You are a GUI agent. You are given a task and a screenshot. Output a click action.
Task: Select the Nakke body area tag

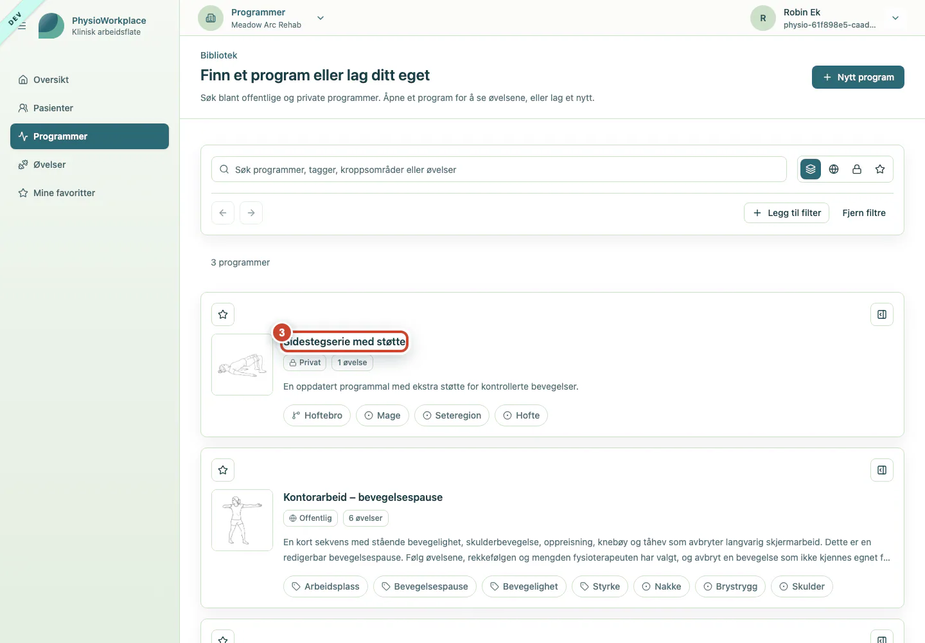(x=662, y=586)
